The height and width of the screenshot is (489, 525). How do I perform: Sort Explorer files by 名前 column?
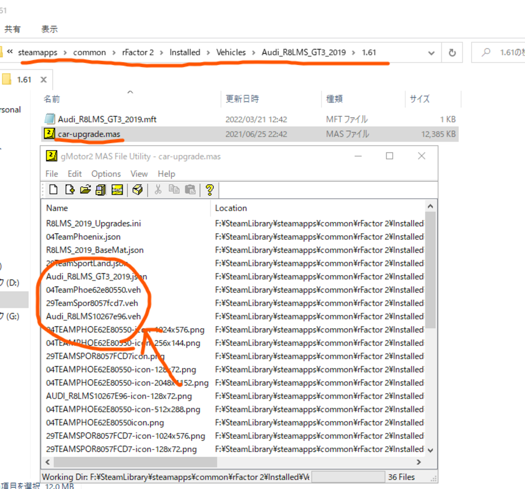click(52, 99)
